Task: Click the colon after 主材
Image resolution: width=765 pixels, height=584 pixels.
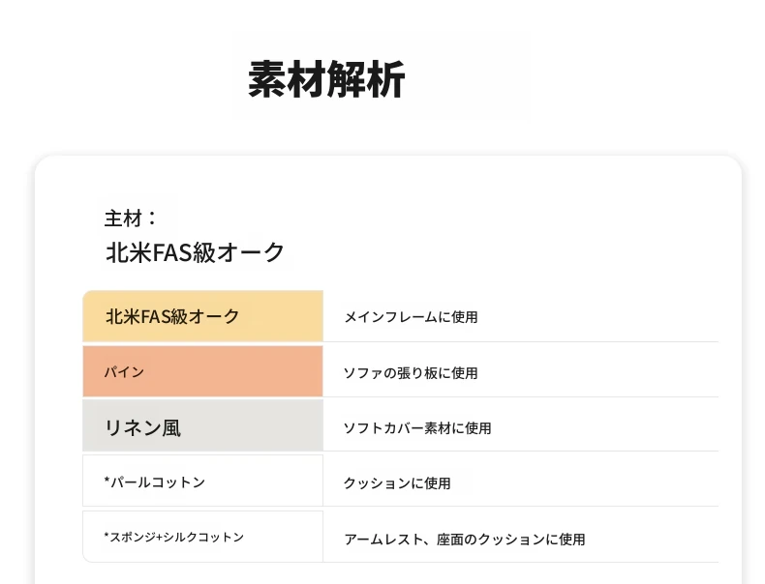Action: coord(152,219)
